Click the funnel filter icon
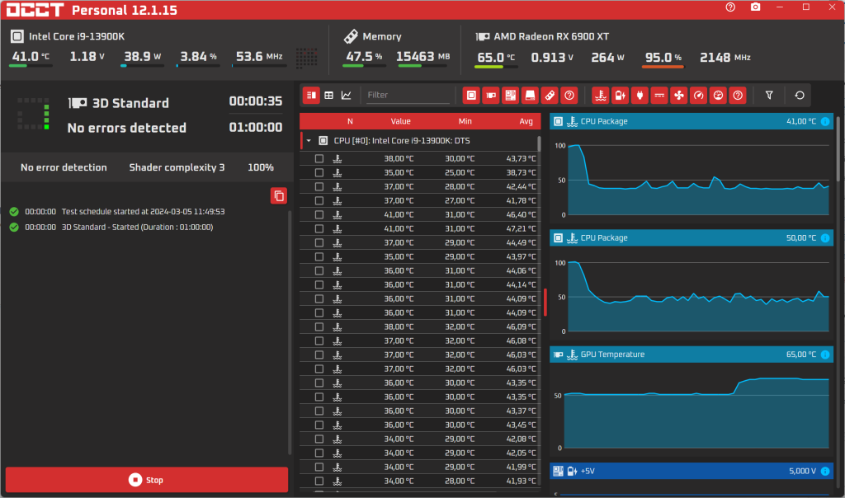Viewport: 845px width, 498px height. point(769,96)
